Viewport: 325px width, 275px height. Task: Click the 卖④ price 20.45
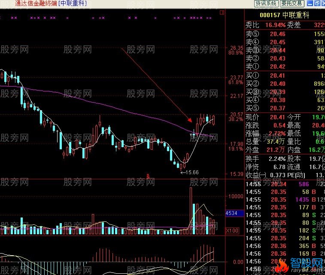click(278, 42)
